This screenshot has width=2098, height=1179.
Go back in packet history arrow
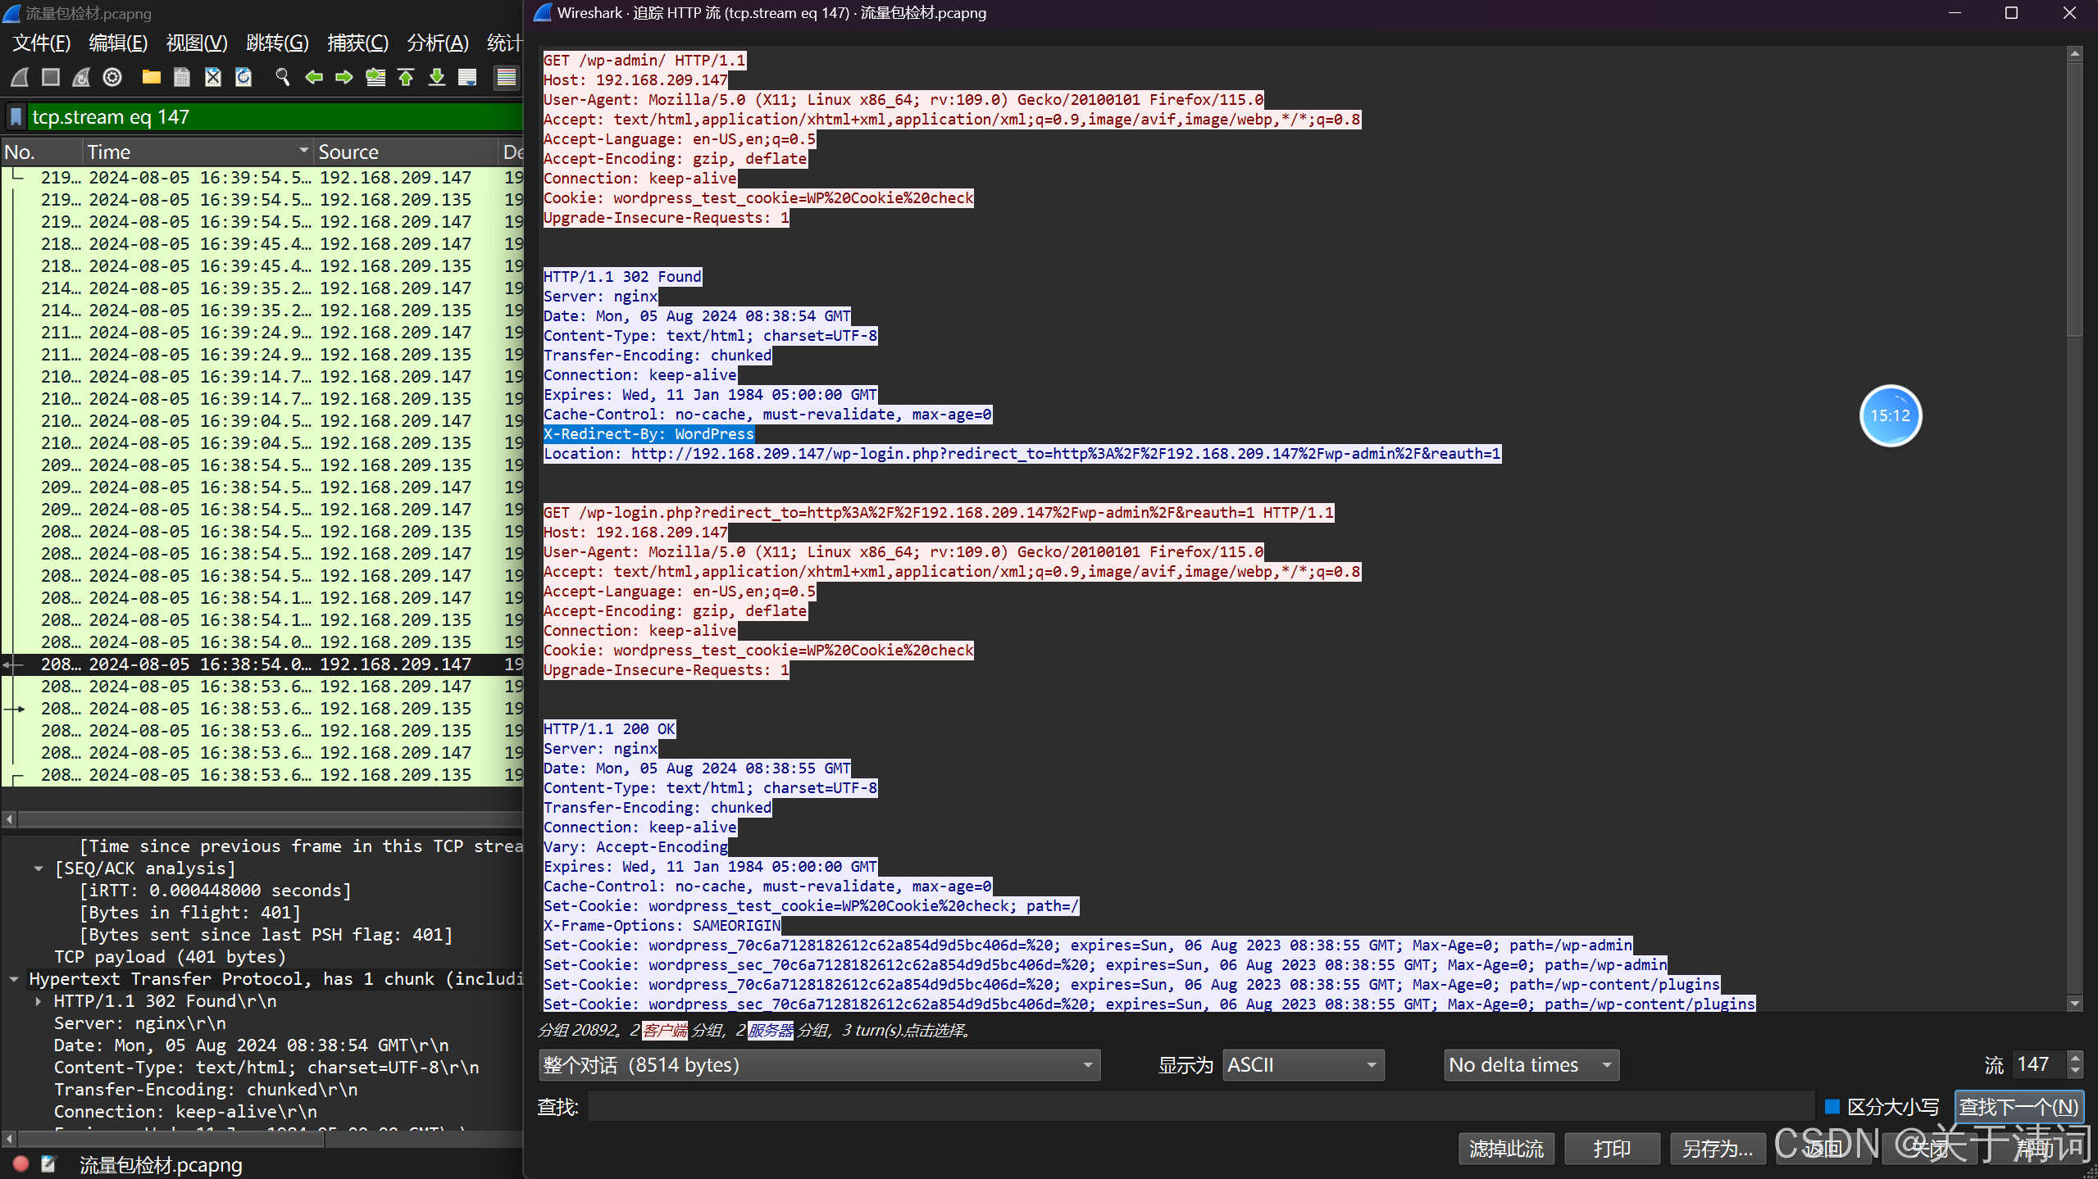(x=313, y=77)
